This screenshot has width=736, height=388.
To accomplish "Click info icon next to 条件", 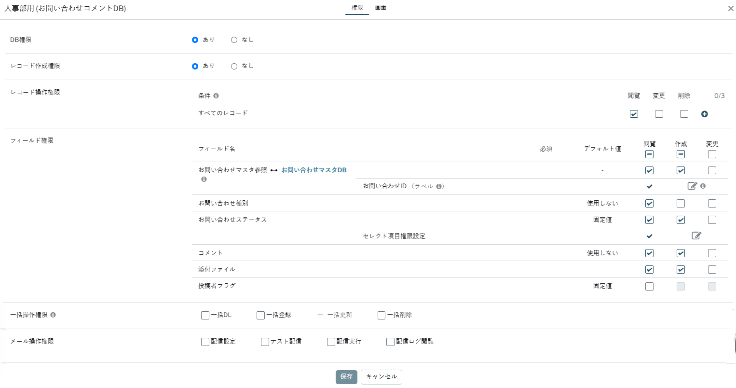I will point(216,96).
